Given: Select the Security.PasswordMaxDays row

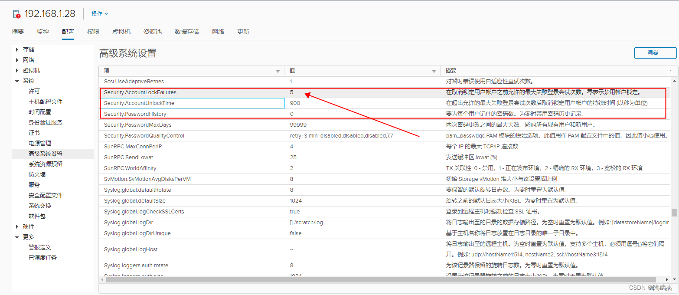Looking at the screenshot, I should click(x=385, y=125).
